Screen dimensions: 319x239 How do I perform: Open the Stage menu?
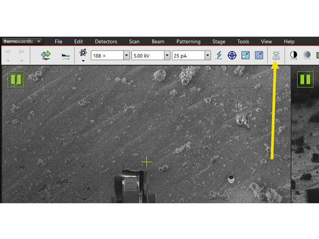pos(219,41)
